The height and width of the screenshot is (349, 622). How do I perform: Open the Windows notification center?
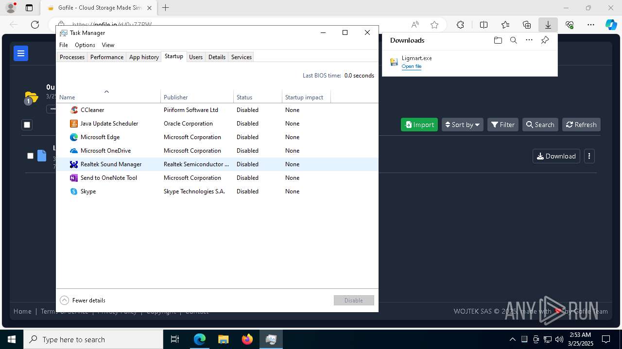[606, 339]
